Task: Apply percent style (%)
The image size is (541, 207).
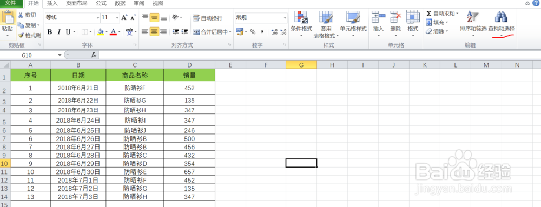Action: [253, 32]
